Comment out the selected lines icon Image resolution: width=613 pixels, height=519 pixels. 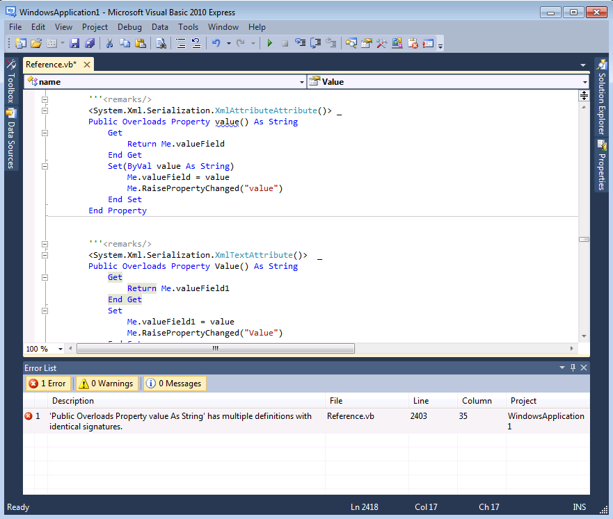coord(181,43)
